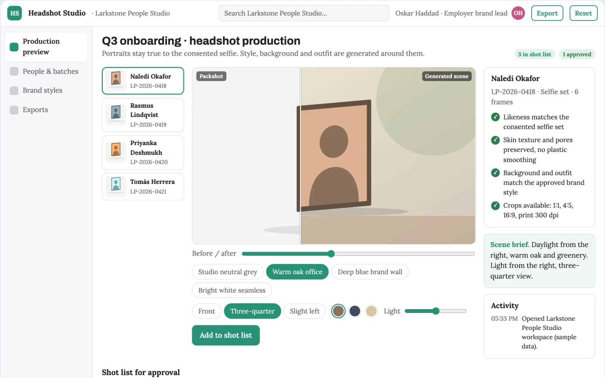Focus the Search Larkstone People Studio field
This screenshot has width=605, height=378.
click(304, 13)
